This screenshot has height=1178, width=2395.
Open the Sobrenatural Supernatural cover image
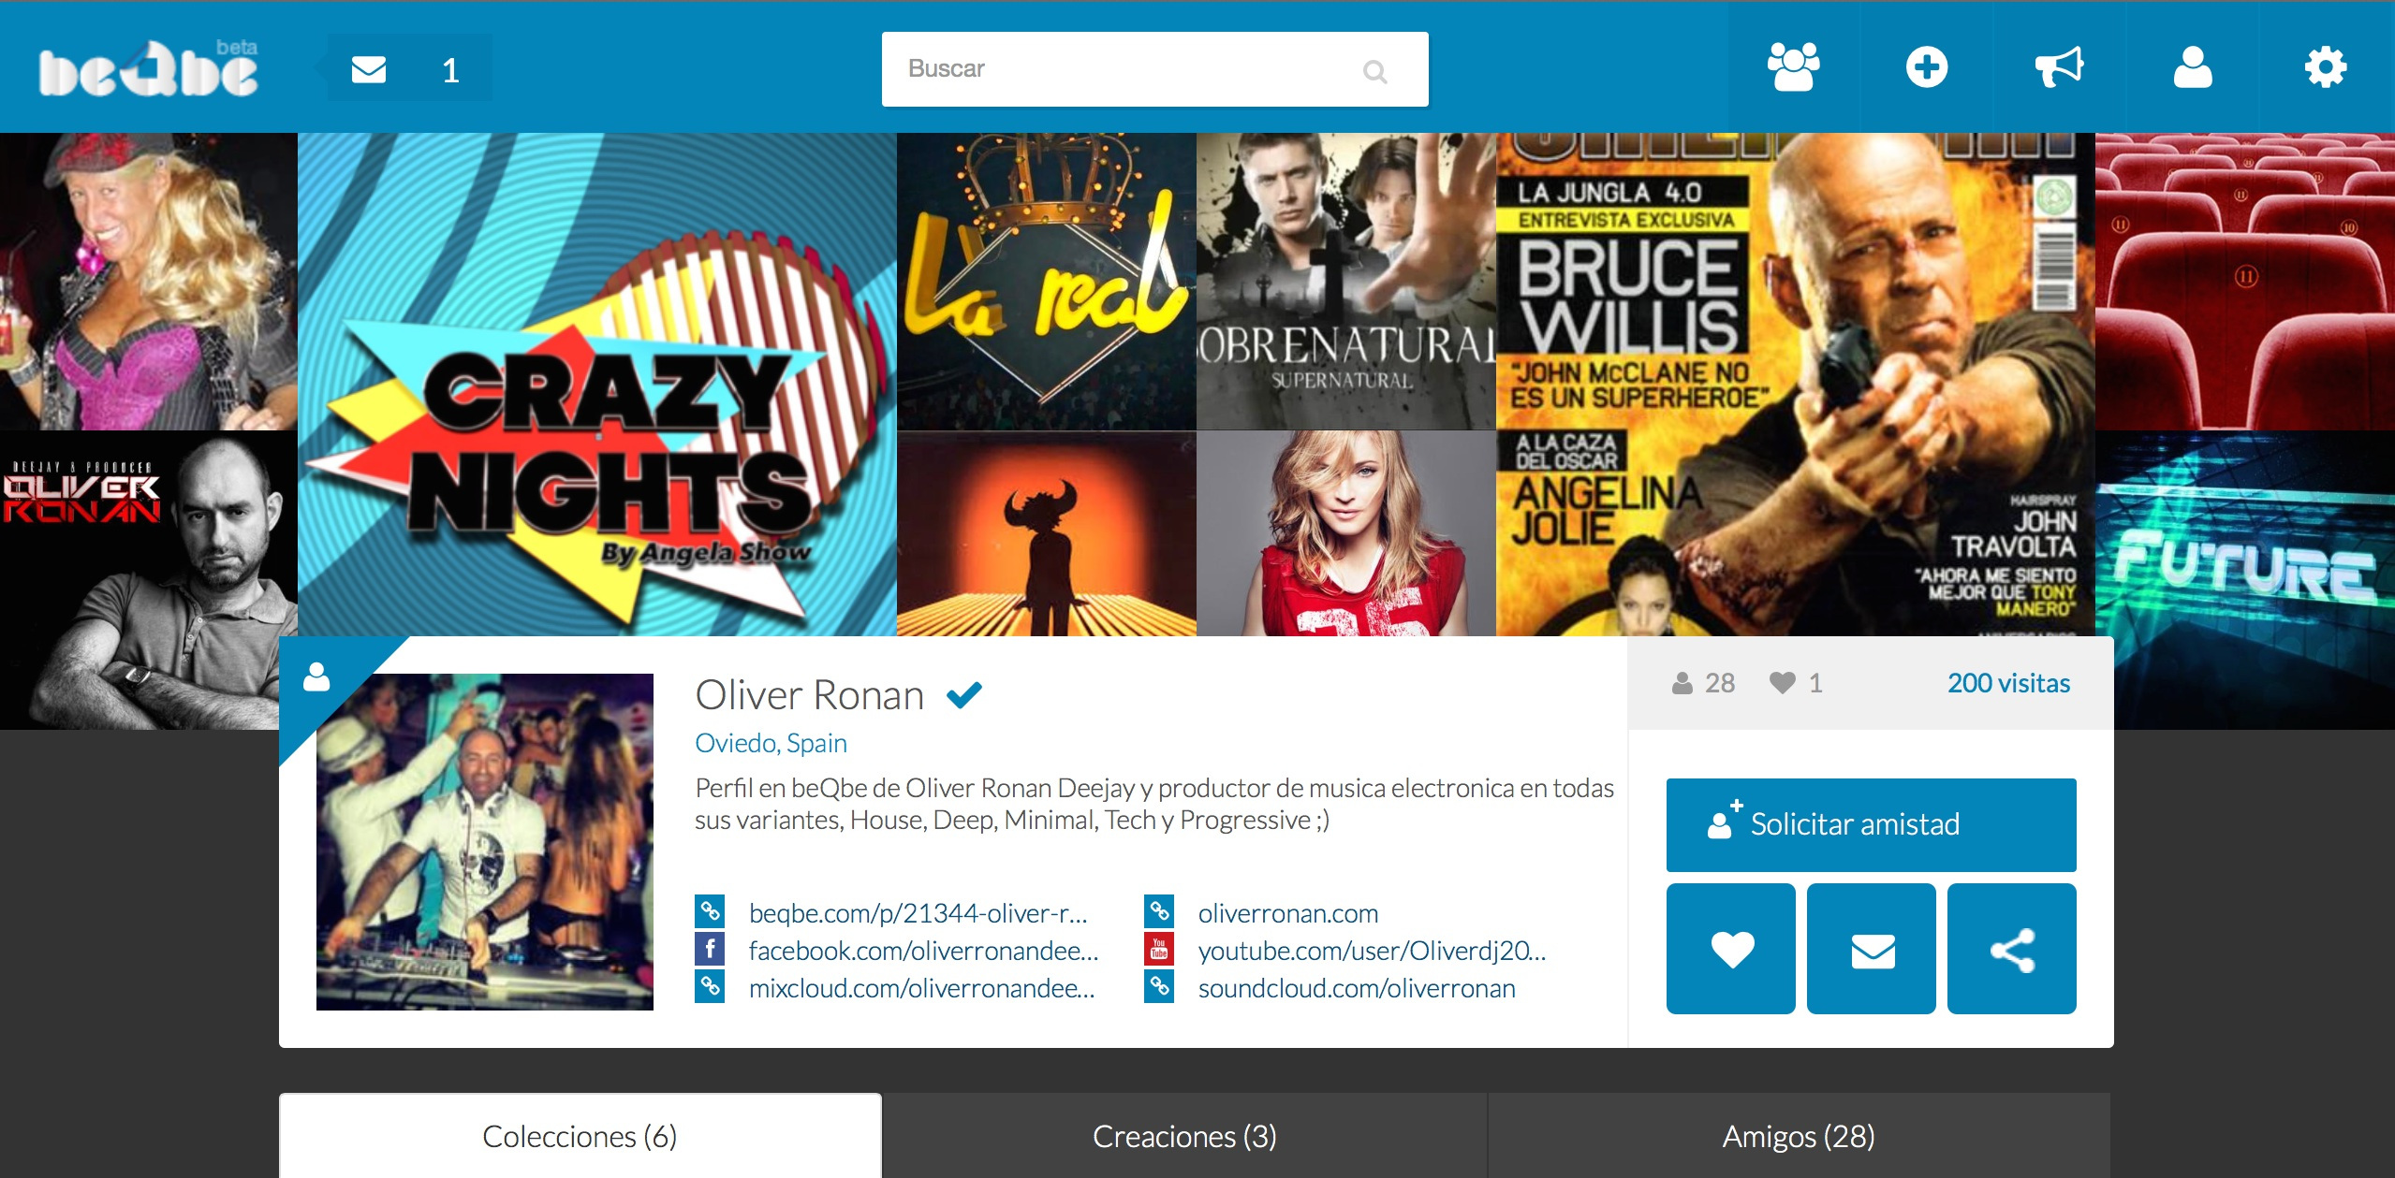[1346, 282]
